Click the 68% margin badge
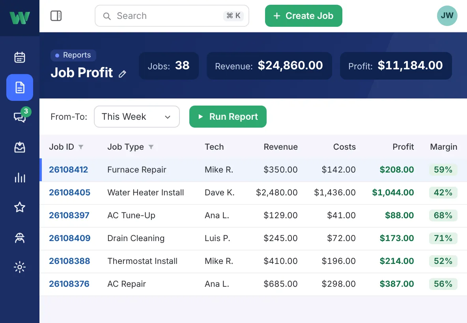467x323 pixels. tap(443, 215)
